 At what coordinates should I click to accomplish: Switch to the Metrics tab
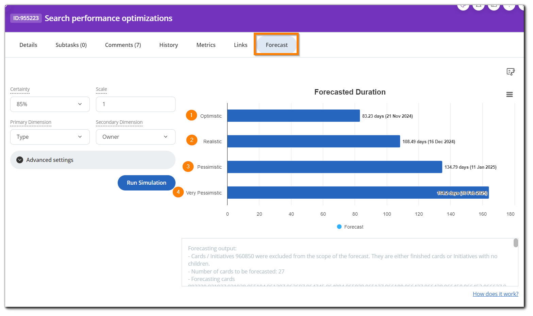[x=206, y=45]
